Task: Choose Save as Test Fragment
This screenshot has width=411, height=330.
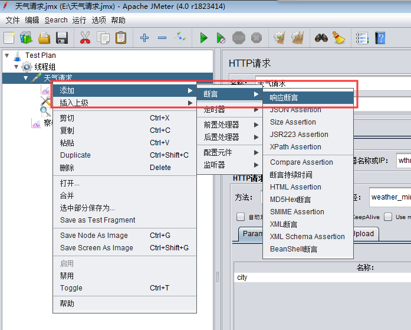Action: [124, 220]
